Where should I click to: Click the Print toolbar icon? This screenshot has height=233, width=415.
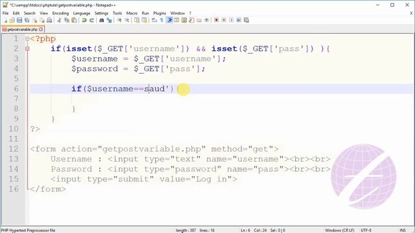click(x=49, y=20)
